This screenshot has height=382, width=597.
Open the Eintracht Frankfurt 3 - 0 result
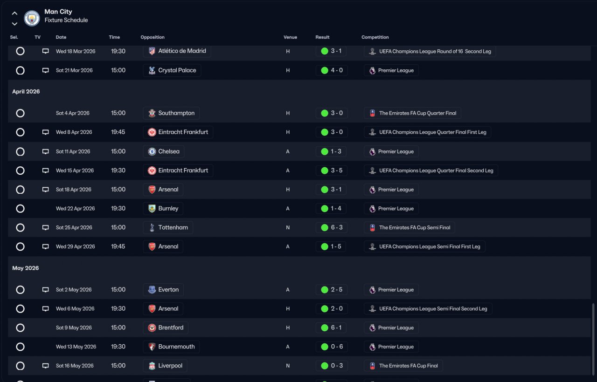click(332, 132)
